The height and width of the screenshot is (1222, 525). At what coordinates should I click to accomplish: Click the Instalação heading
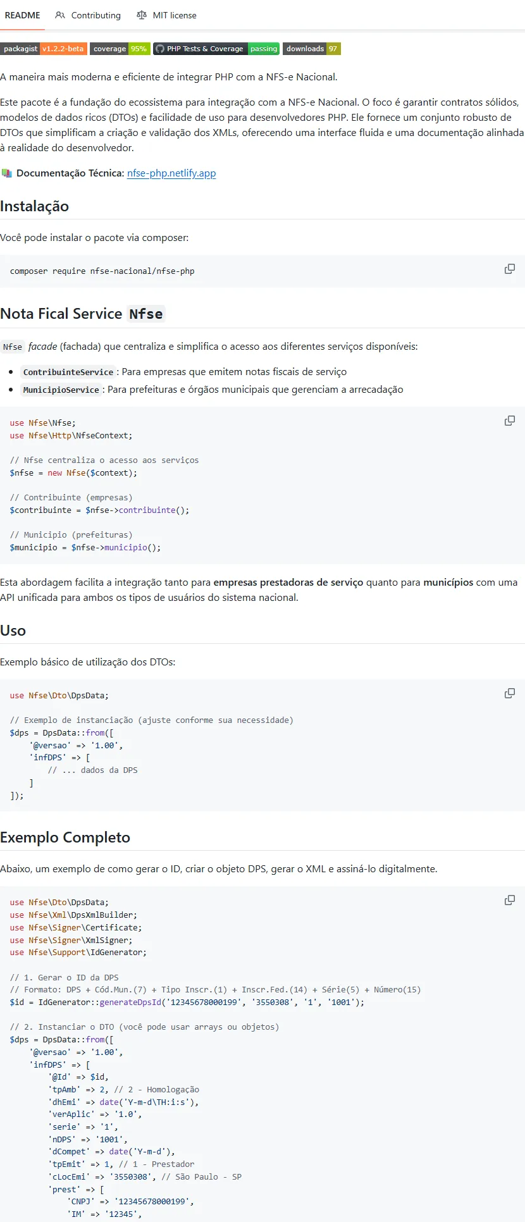35,206
